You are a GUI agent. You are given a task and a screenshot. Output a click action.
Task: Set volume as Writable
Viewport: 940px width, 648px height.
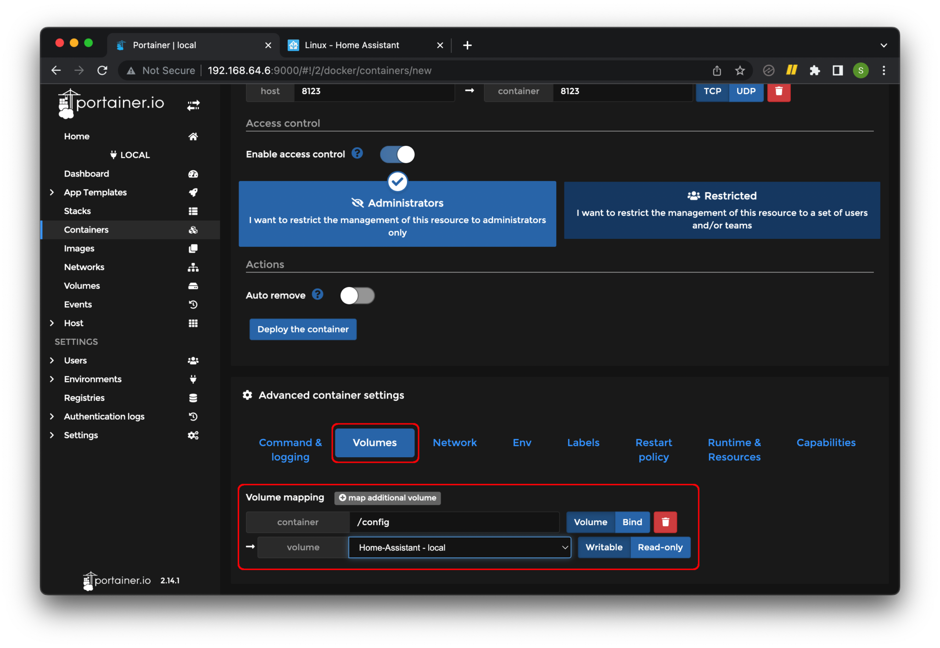604,547
